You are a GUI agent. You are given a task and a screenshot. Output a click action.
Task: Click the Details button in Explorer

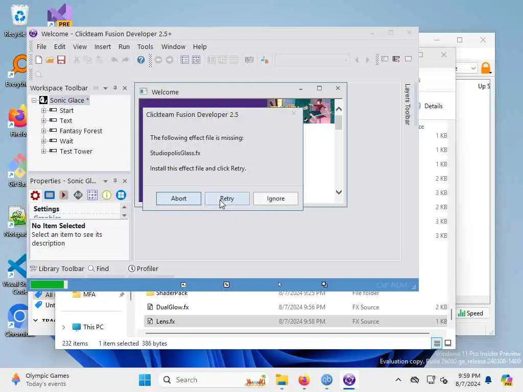pyautogui.click(x=430, y=106)
